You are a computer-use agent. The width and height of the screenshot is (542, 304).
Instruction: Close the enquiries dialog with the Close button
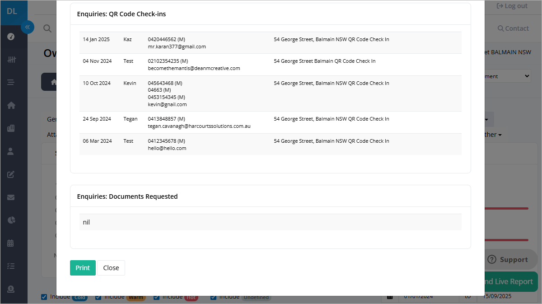[x=111, y=268]
